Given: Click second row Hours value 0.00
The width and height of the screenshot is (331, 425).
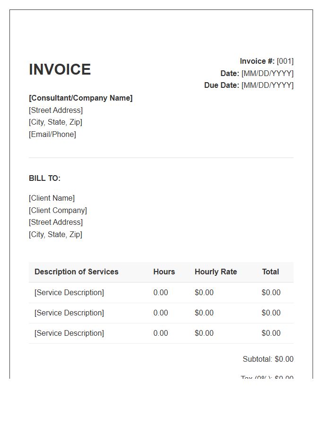Looking at the screenshot, I should pyautogui.click(x=161, y=313).
